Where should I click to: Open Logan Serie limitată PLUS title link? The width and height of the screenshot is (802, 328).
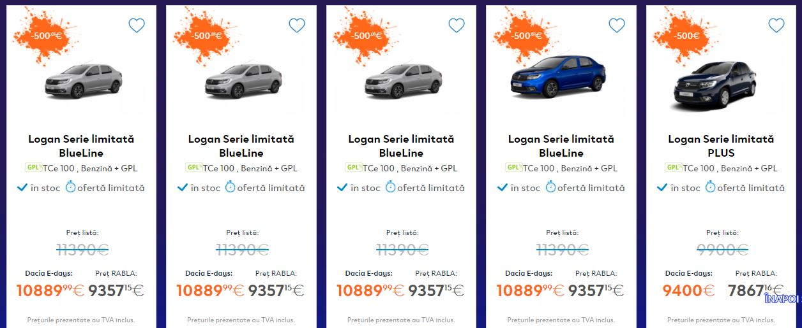coord(721,146)
